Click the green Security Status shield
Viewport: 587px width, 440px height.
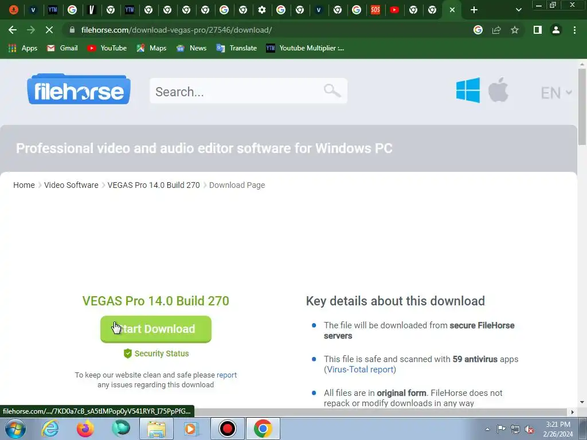click(x=128, y=353)
